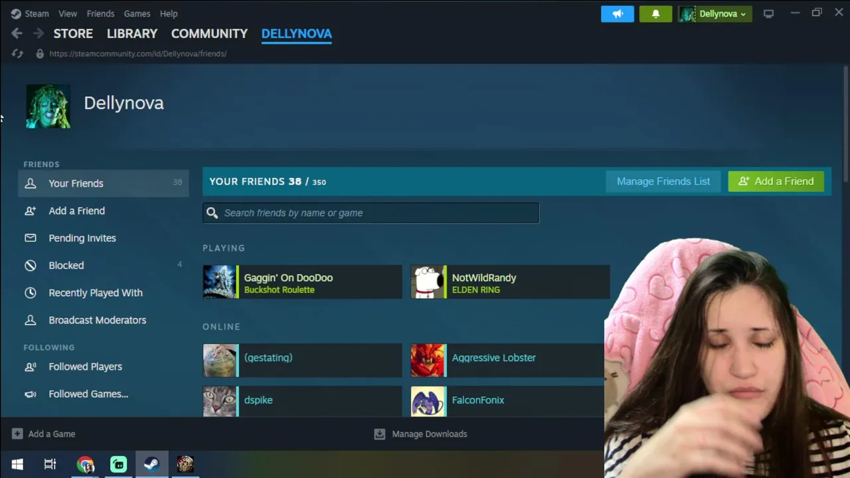Click the Big Picture monitor icon
The width and height of the screenshot is (850, 478).
pyautogui.click(x=768, y=13)
